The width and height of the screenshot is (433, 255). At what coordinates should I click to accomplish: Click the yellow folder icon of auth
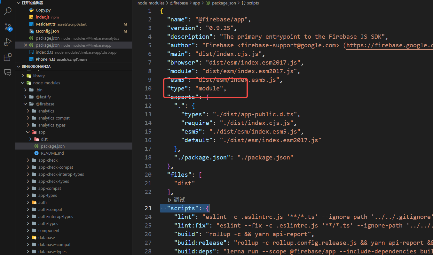pyautogui.click(x=34, y=203)
